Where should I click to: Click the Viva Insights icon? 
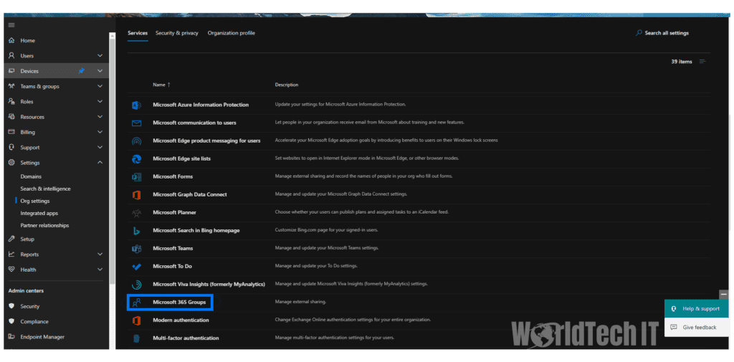pos(136,285)
